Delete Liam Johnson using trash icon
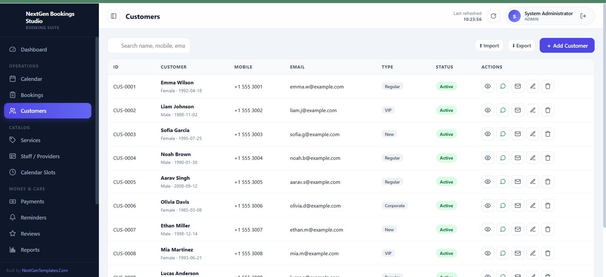 [x=548, y=110]
